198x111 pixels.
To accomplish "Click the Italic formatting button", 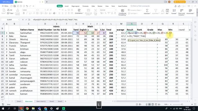I will click(x=27, y=13).
